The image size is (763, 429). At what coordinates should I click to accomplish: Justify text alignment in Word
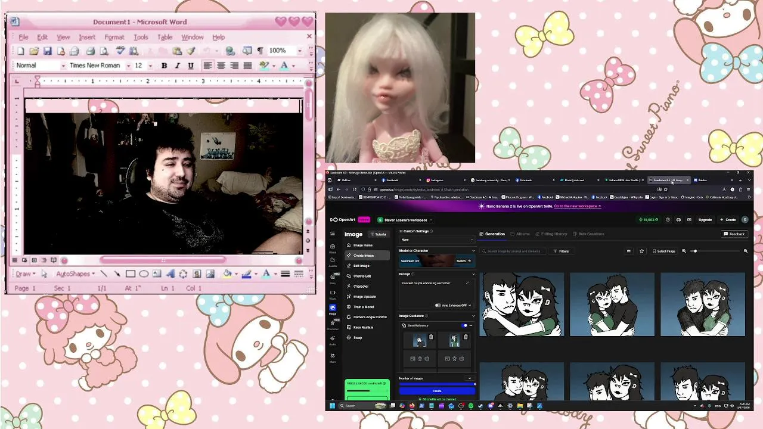coord(247,66)
